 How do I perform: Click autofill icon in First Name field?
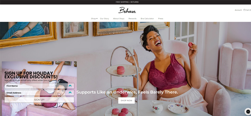tap(70, 86)
